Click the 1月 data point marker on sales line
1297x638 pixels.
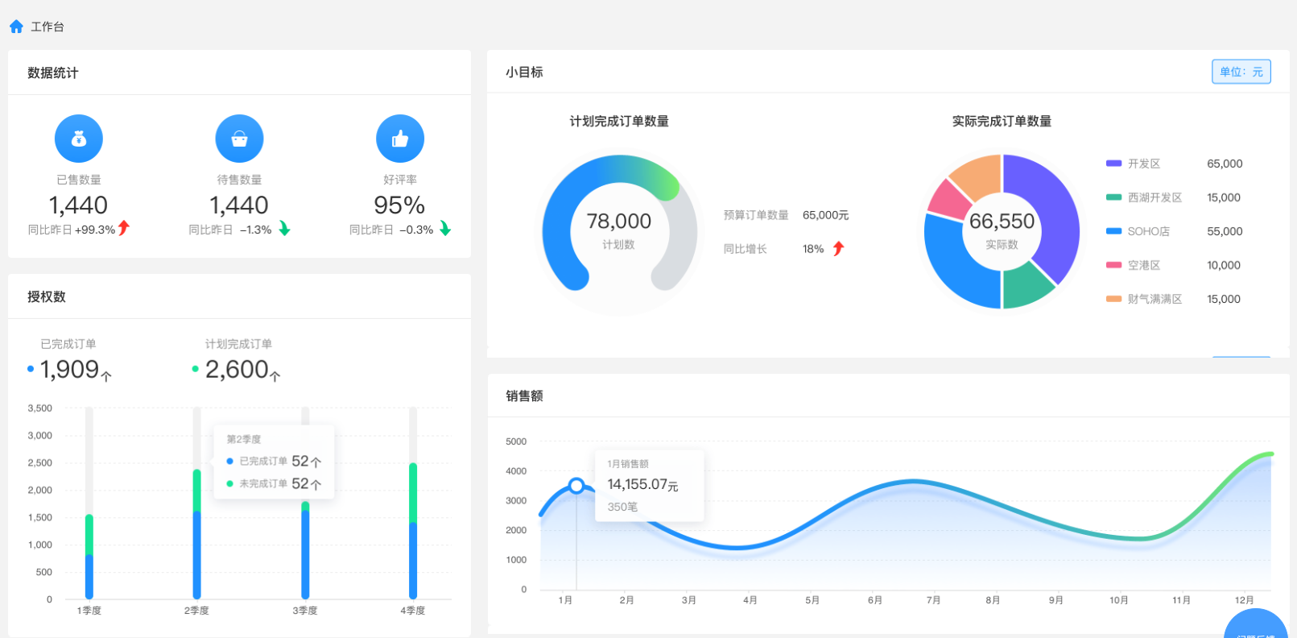pos(576,485)
